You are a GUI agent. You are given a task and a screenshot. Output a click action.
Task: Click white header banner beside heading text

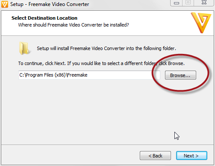coord(157,21)
